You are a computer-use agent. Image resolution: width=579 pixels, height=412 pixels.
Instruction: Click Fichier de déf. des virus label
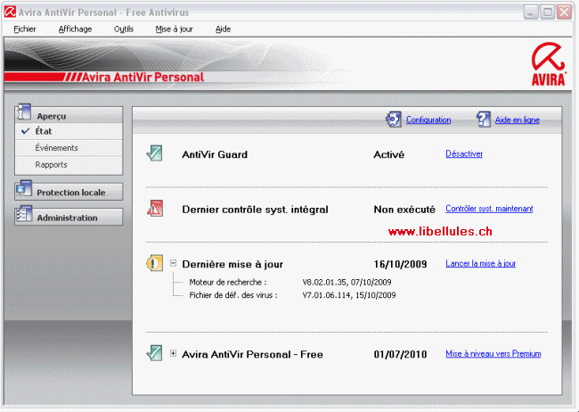(233, 295)
